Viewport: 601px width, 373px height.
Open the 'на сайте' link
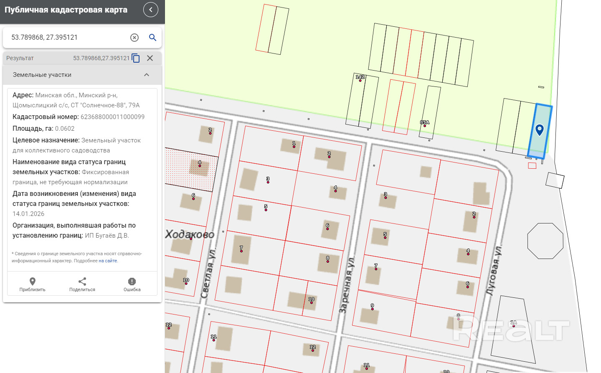(108, 261)
